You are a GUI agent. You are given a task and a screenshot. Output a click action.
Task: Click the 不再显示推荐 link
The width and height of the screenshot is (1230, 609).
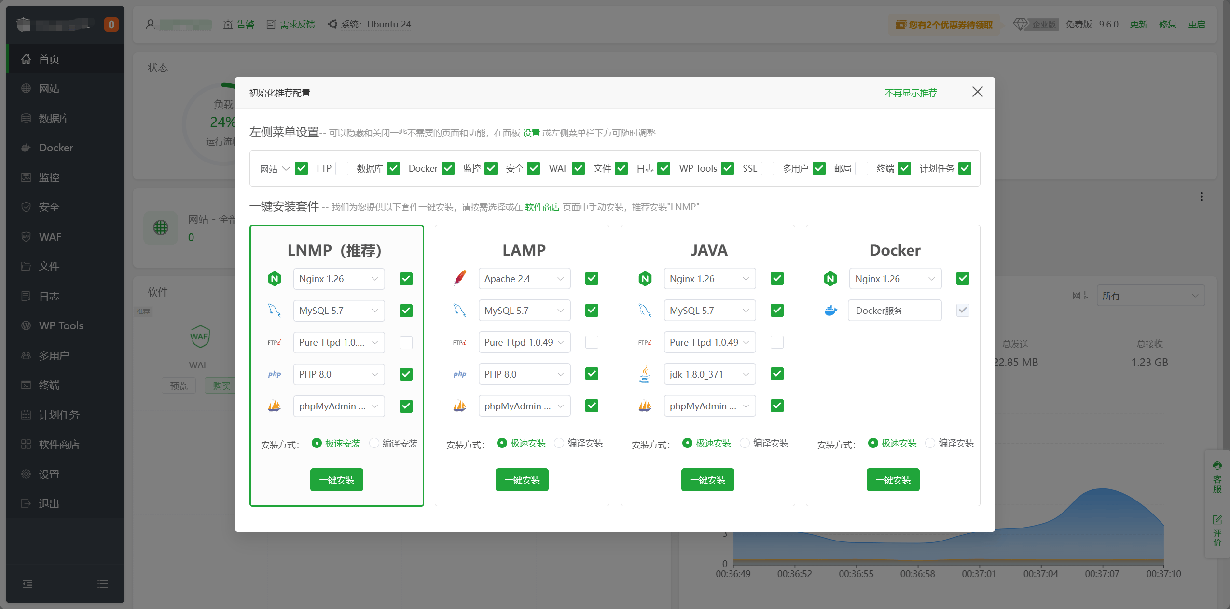911,93
